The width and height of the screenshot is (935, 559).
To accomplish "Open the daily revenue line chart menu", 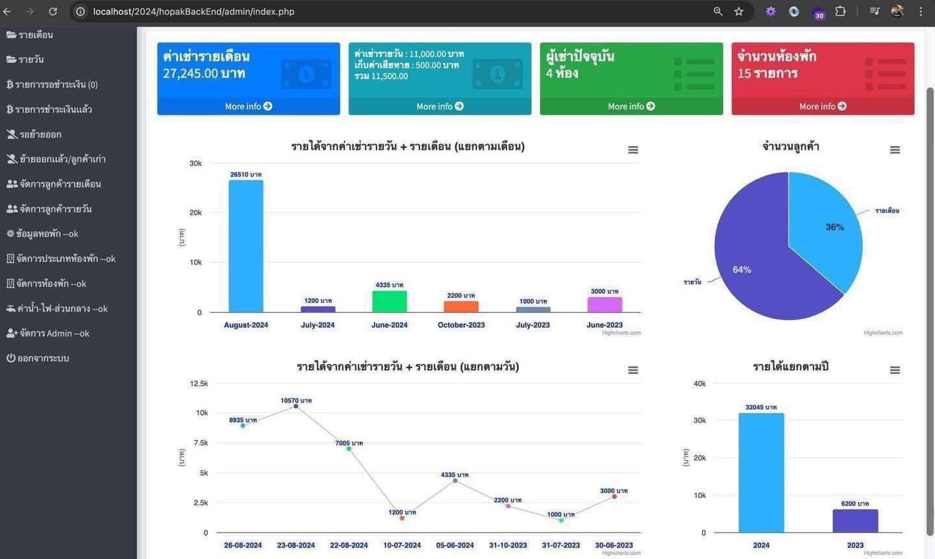I will [633, 370].
